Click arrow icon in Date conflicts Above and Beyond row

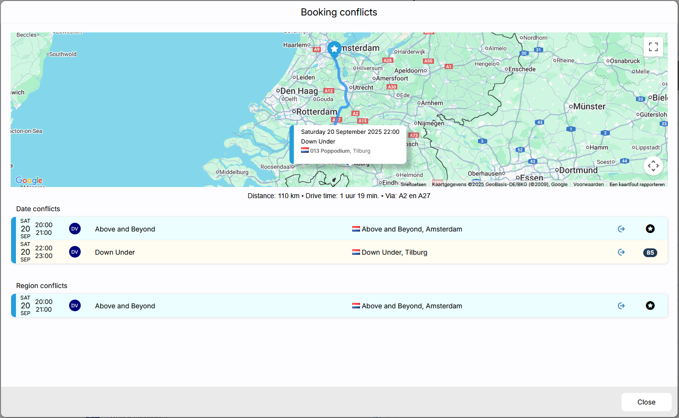point(621,229)
